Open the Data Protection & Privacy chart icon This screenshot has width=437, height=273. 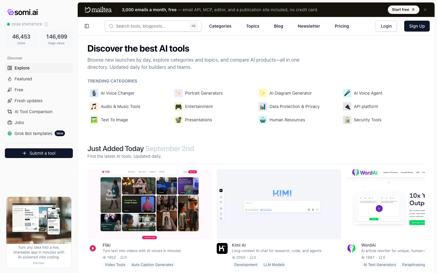pos(263,106)
